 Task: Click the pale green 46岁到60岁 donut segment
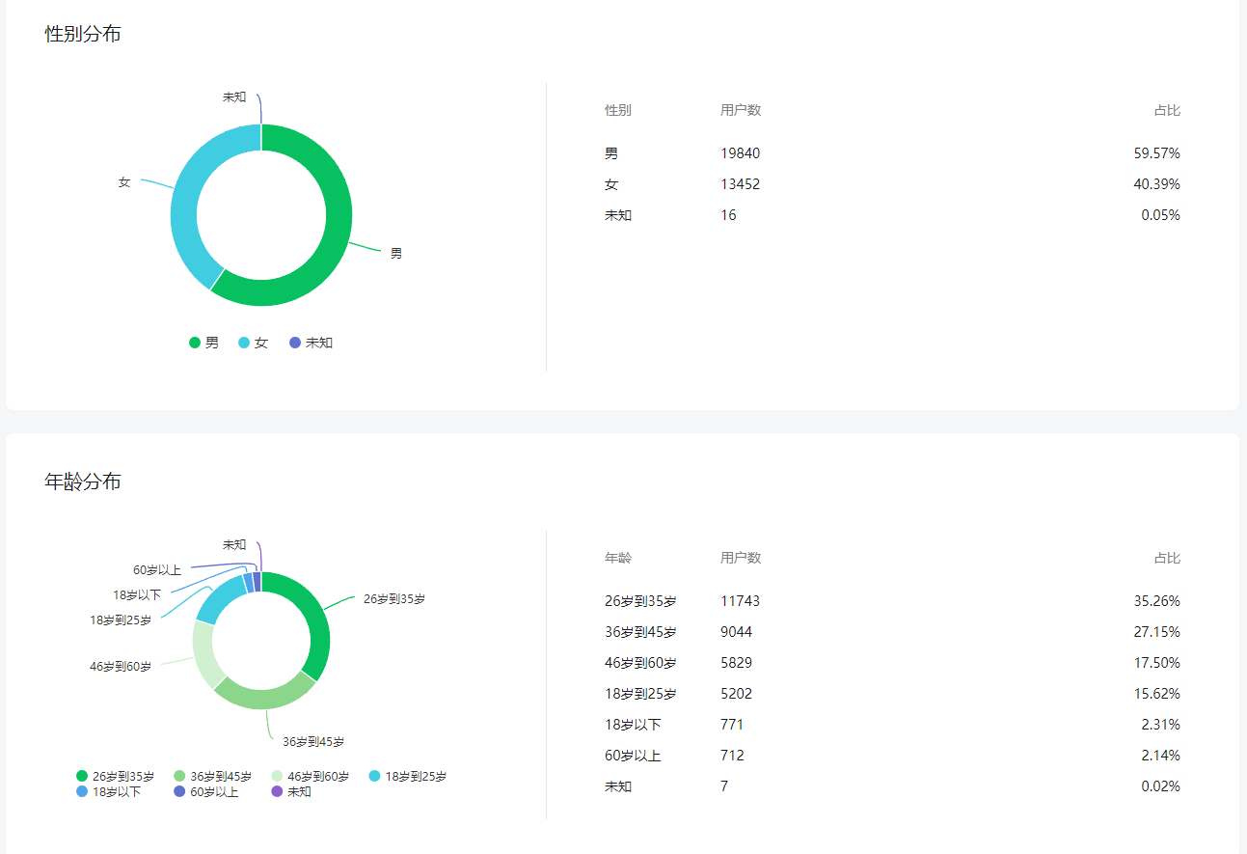click(x=203, y=654)
